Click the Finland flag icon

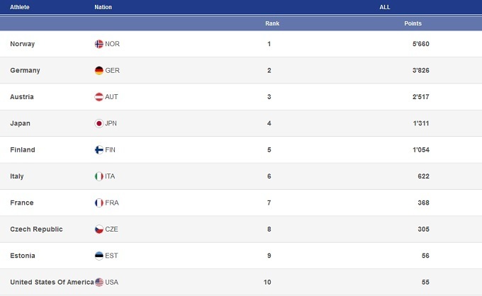click(99, 150)
